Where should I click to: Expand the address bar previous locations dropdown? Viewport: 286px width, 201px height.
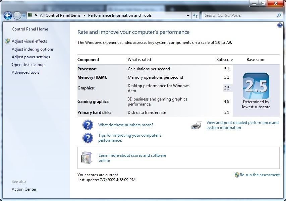(x=188, y=15)
